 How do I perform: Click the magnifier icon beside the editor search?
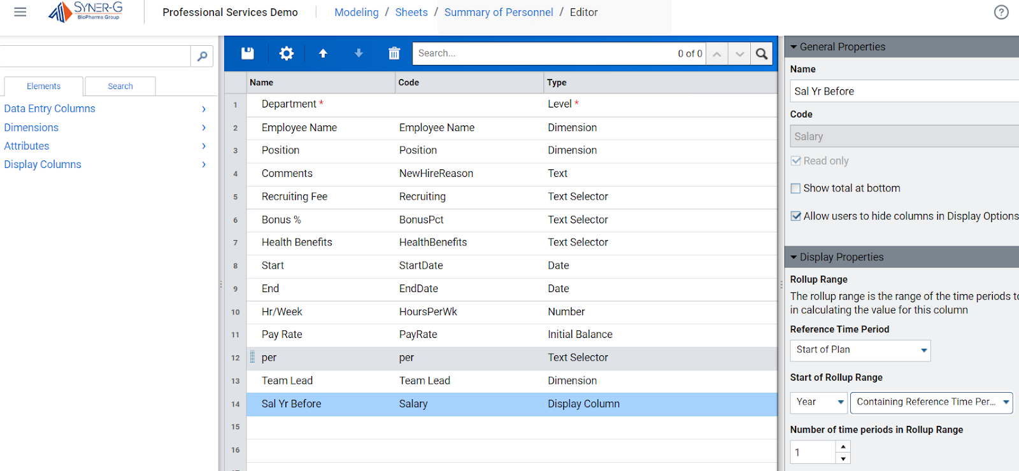(x=762, y=53)
